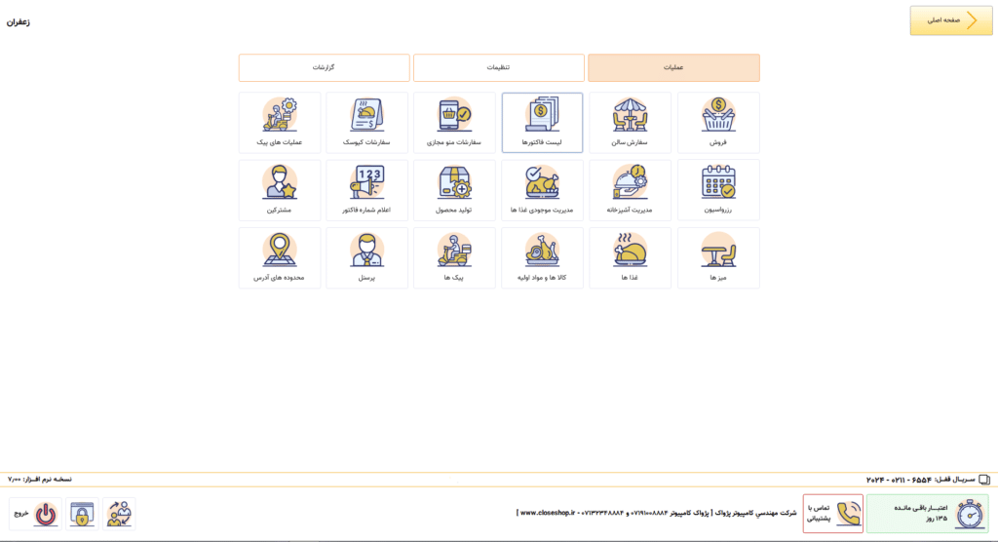
Task: Switch to the عملیات operations tab
Action: click(x=673, y=67)
